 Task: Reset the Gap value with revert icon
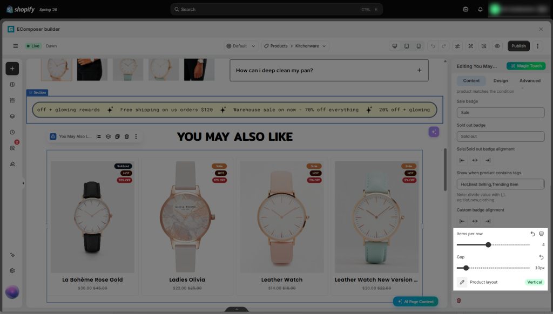tap(541, 257)
